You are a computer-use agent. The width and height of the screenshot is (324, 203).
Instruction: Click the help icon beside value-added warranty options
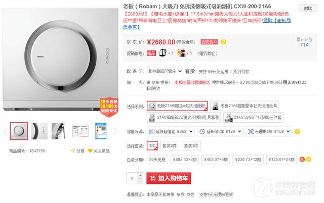point(298,131)
